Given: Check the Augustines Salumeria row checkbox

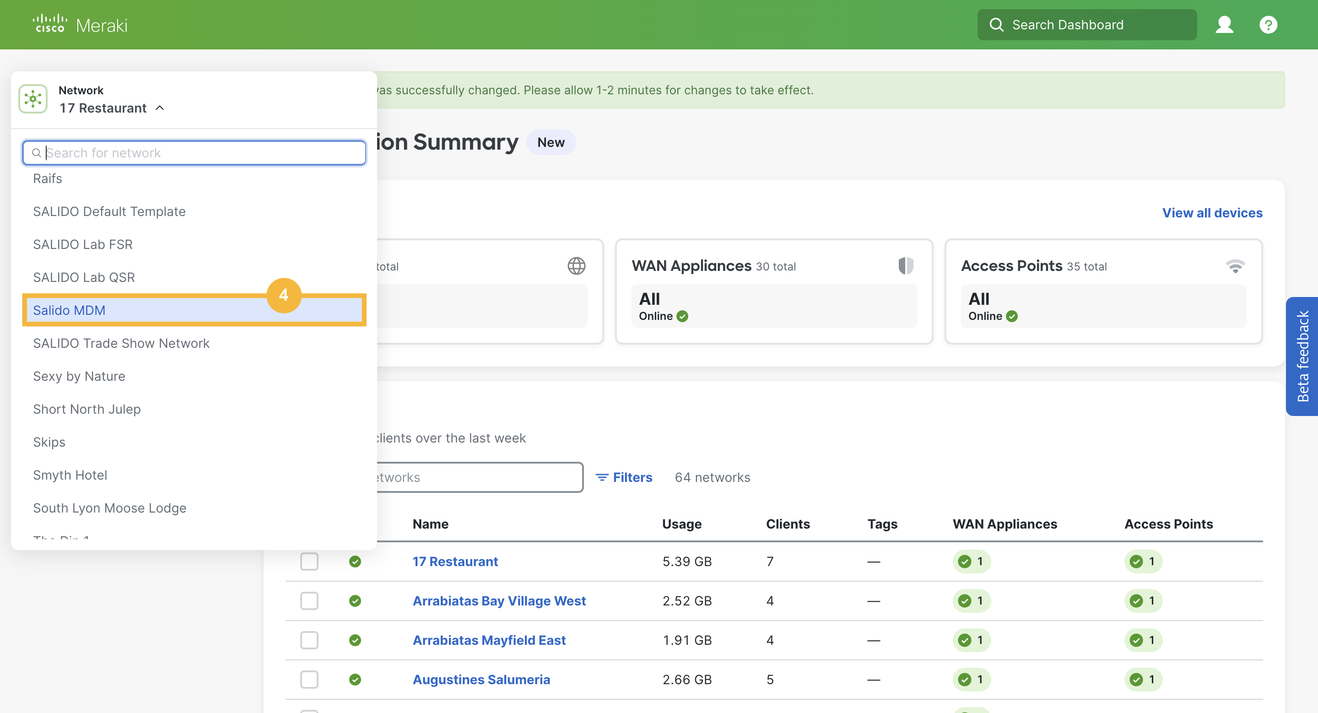Looking at the screenshot, I should [x=309, y=679].
